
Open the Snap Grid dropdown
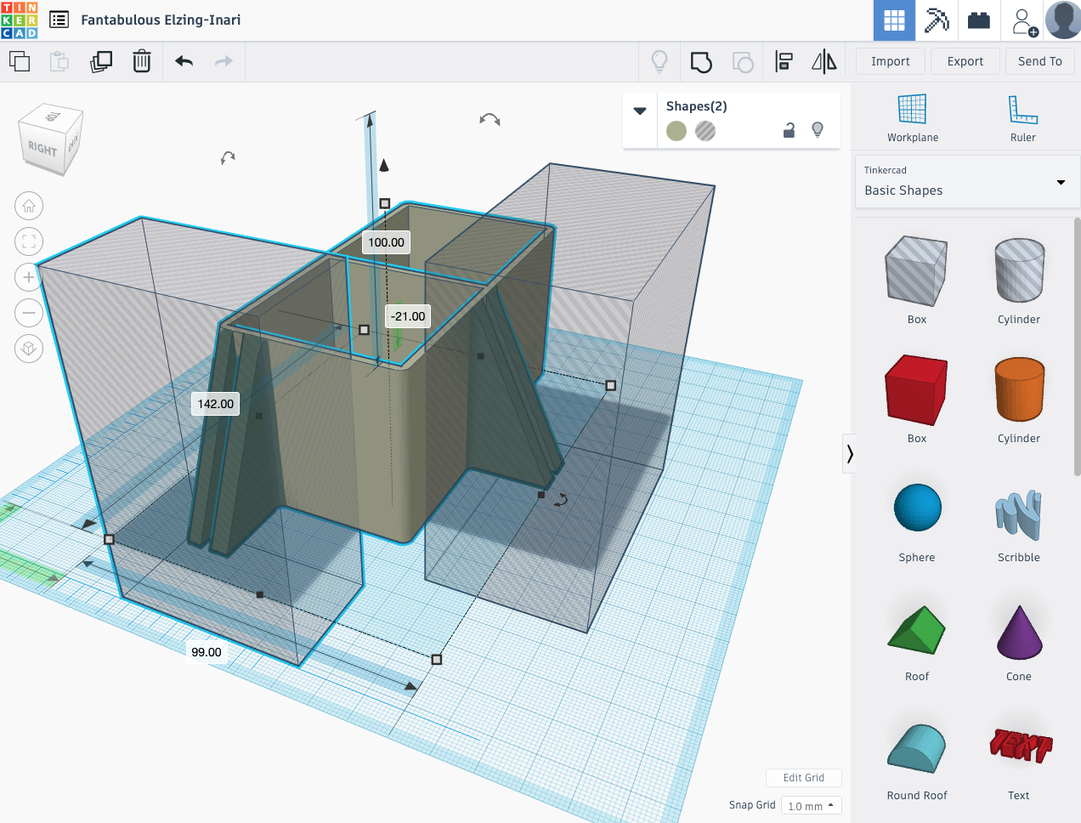(811, 805)
